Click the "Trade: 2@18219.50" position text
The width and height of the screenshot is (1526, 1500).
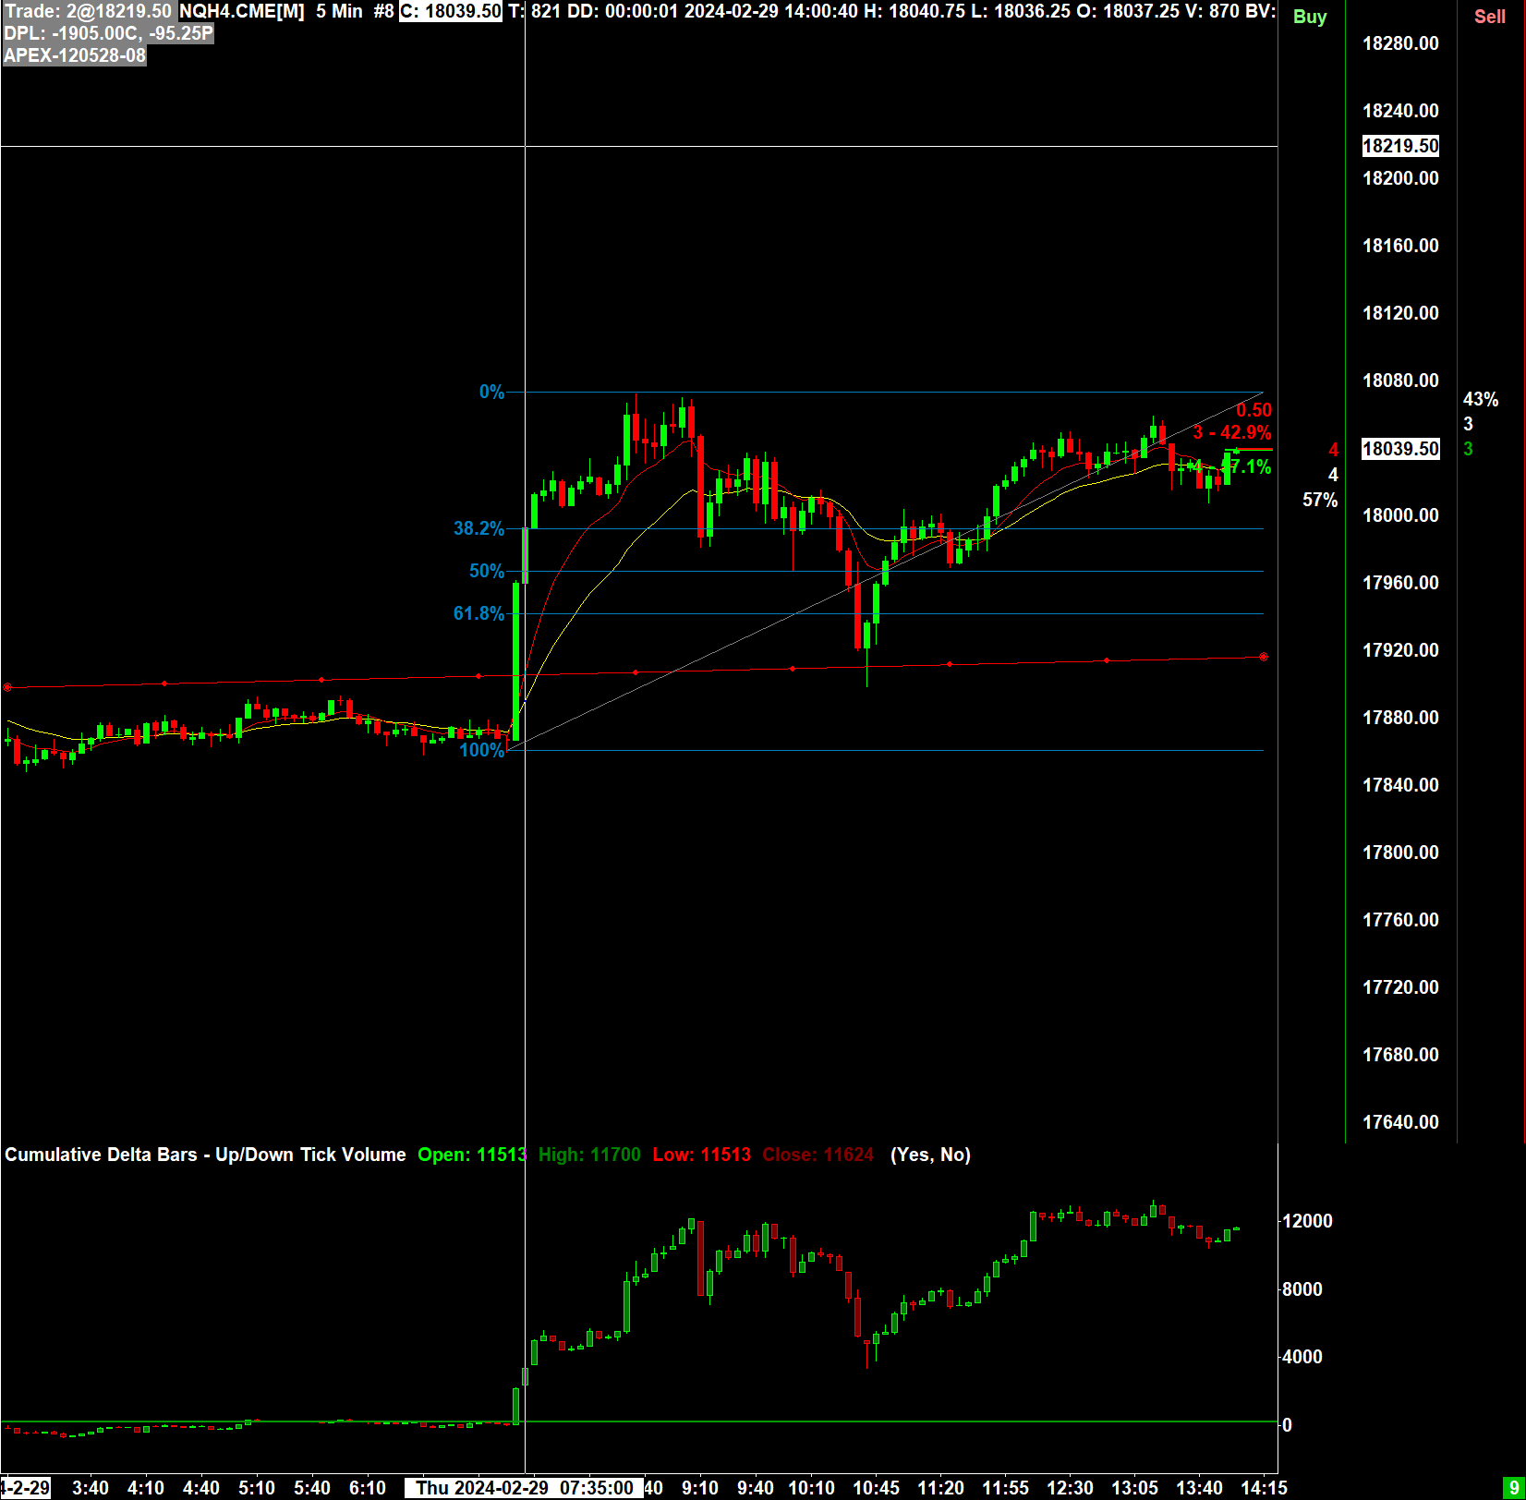88,12
